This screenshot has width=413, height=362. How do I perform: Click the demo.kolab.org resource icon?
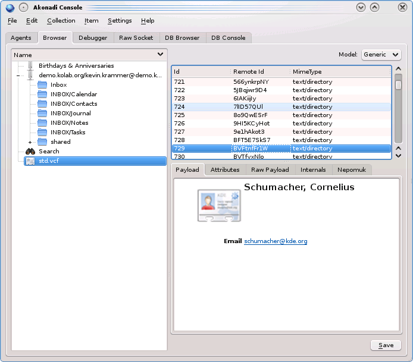coord(30,75)
